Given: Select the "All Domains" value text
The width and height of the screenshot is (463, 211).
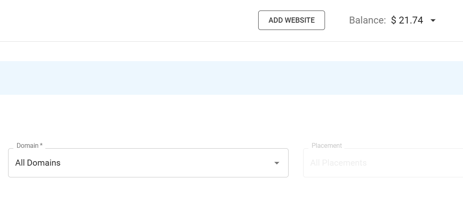Looking at the screenshot, I should point(38,163).
